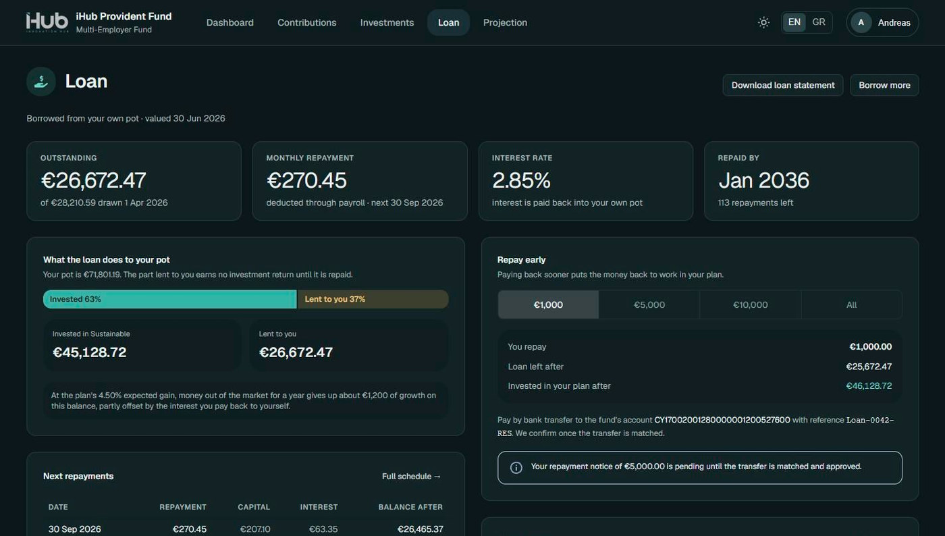The image size is (945, 536).
Task: Select the €10,000 early repayment amount
Action: coord(751,304)
